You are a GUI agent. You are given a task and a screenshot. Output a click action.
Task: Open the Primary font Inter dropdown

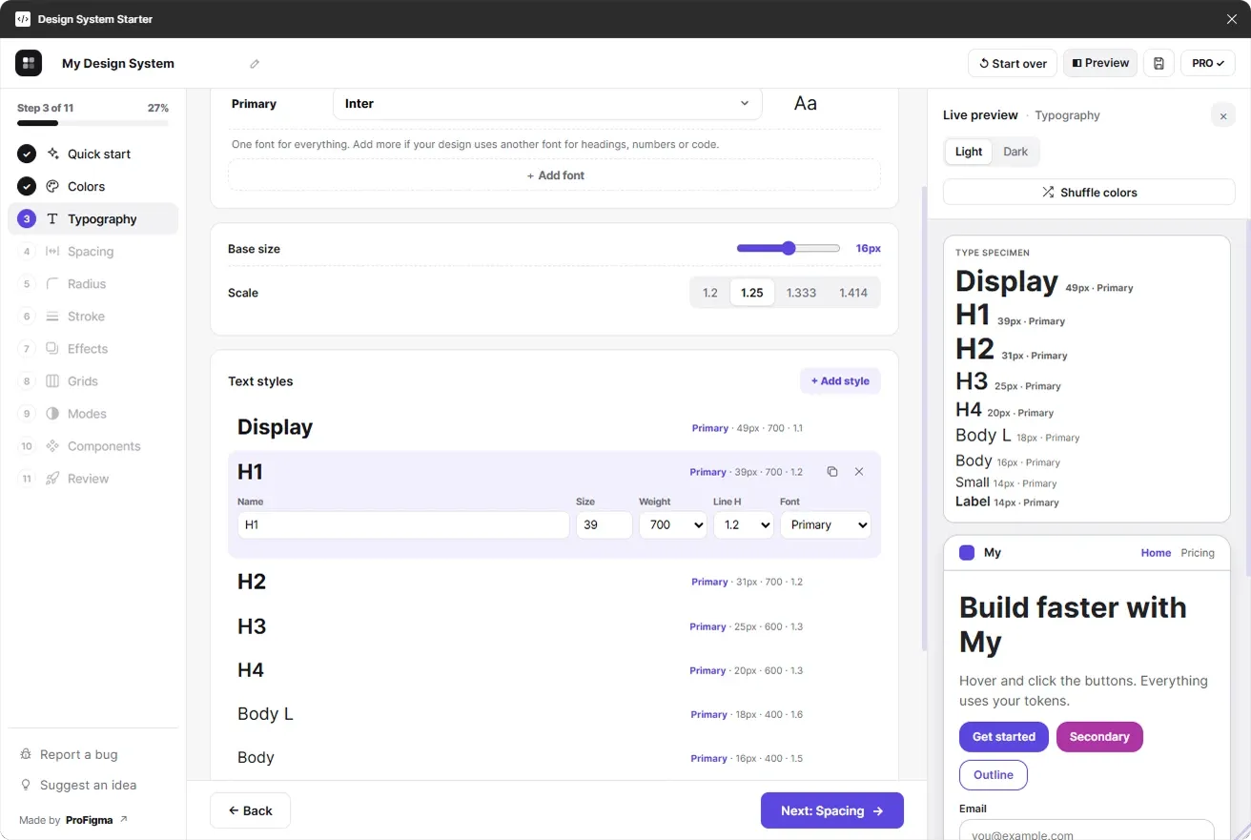coord(547,104)
